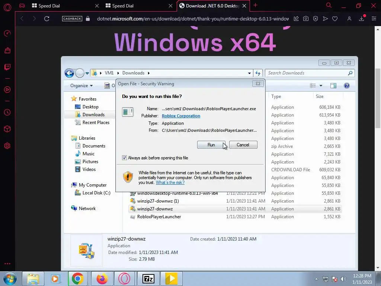Click the CASHBACK badge in address bar
Screen dimensions: 381x286
point(72,19)
